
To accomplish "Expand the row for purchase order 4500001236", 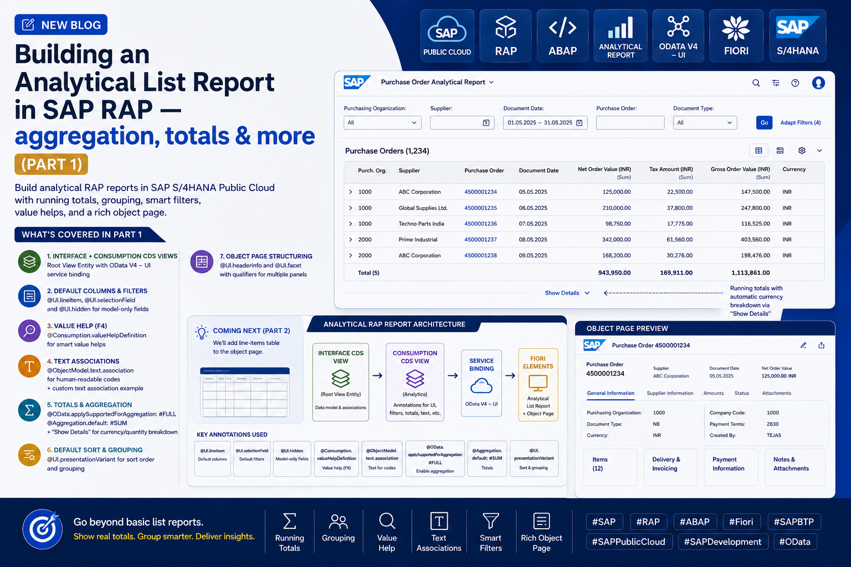I will click(x=351, y=224).
